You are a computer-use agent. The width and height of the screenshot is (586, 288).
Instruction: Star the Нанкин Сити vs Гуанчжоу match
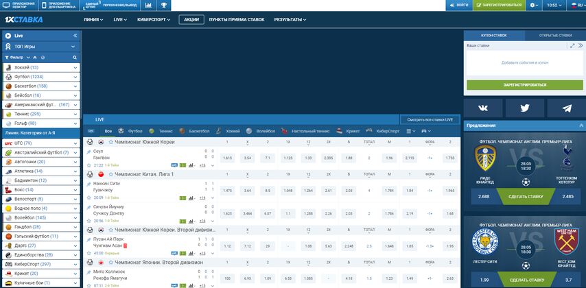tap(89, 197)
